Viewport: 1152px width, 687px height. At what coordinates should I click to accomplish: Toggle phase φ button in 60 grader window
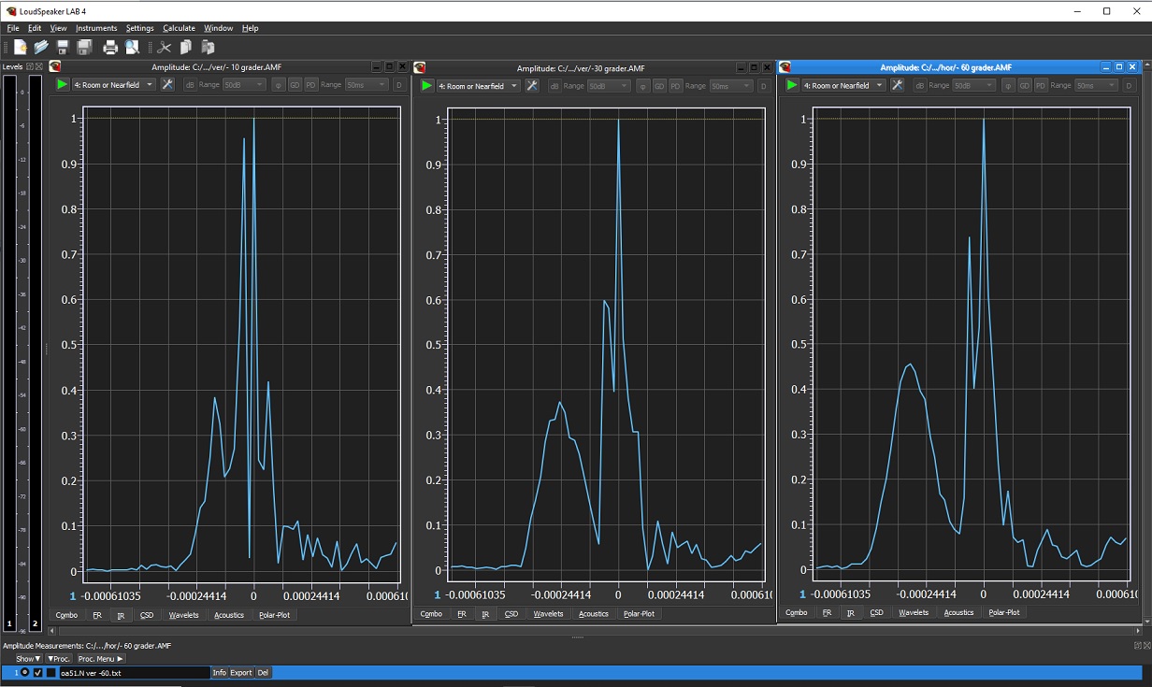[x=1008, y=85]
